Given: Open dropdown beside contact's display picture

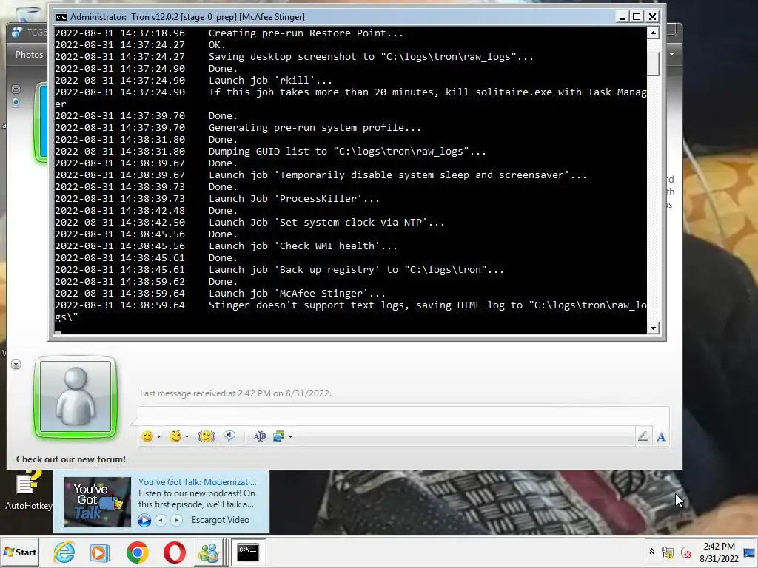Looking at the screenshot, I should click(x=16, y=89).
